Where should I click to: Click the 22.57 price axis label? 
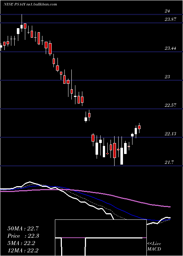pos(171,105)
